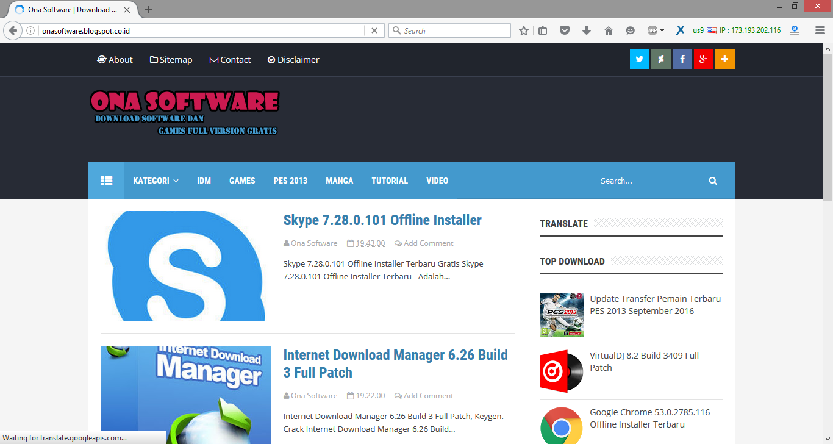Open Internet Download Manager post thumbnail

click(x=186, y=395)
